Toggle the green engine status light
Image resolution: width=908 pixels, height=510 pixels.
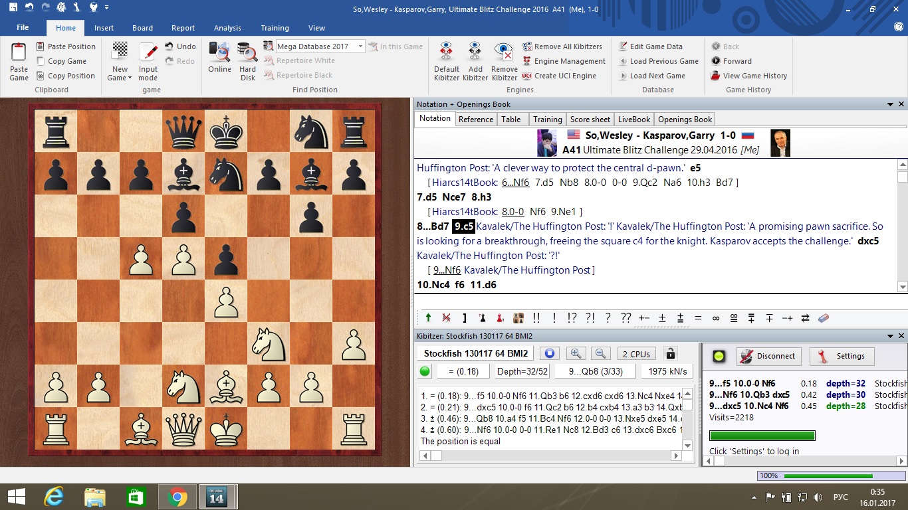click(x=425, y=371)
